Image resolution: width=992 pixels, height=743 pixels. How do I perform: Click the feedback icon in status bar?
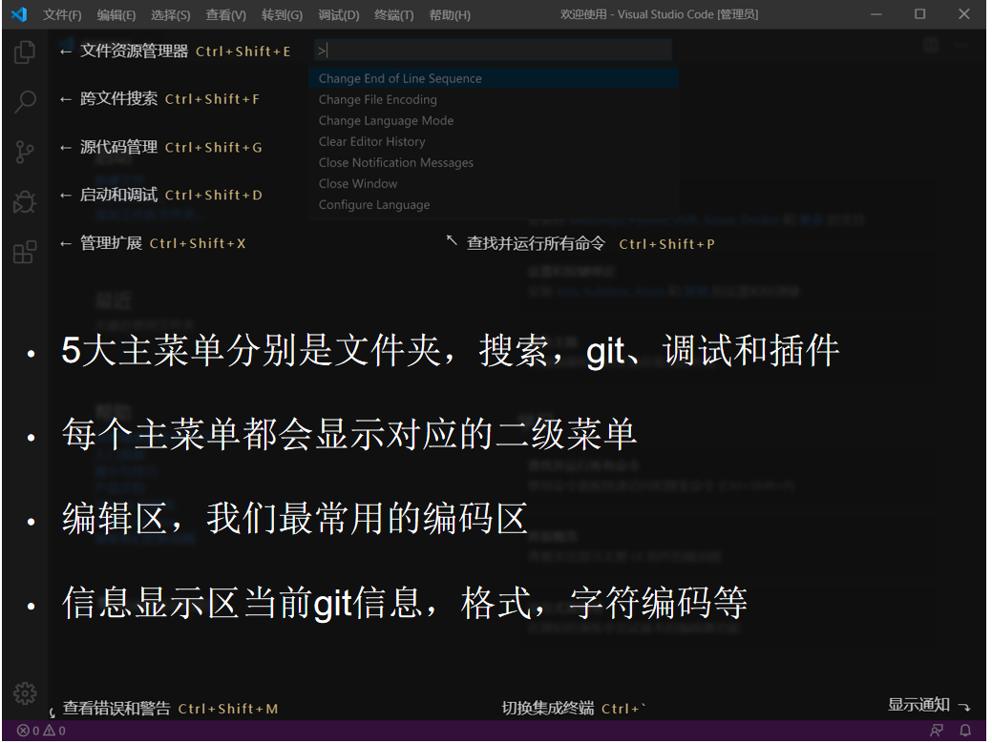coord(937,731)
